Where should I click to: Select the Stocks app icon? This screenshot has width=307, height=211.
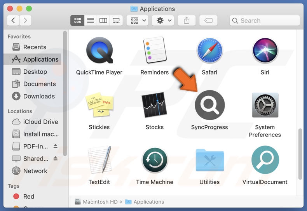point(154,105)
